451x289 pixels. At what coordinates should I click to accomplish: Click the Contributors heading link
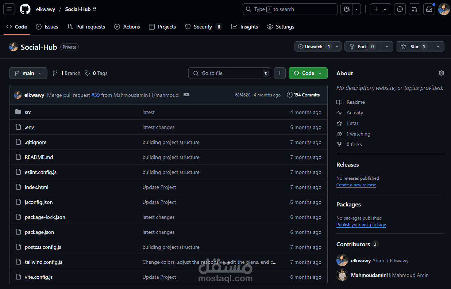[x=357, y=244]
